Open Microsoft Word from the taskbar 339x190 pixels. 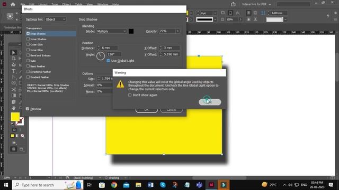(150, 185)
